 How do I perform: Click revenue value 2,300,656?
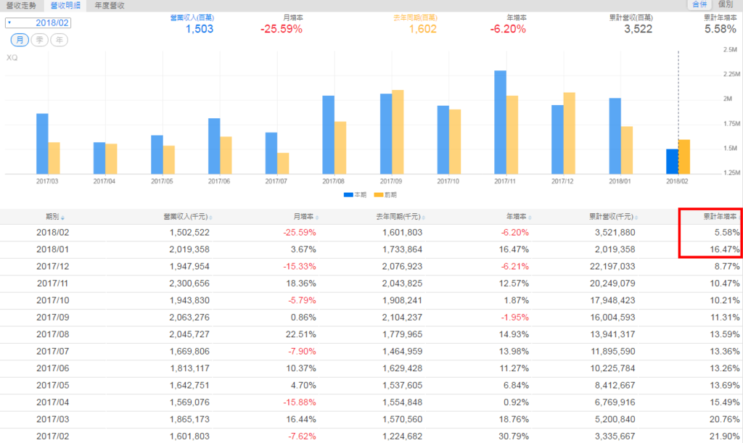point(189,283)
